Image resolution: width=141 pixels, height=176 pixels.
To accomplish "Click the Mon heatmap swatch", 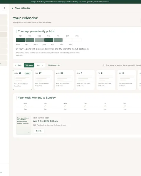I will click(21, 40).
